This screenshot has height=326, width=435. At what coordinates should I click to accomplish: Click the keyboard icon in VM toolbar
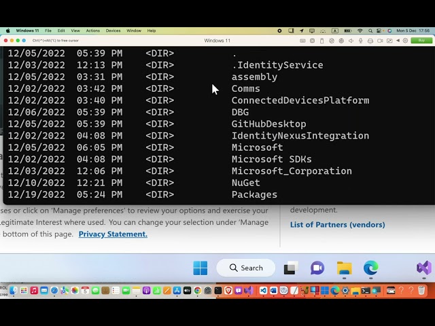302,41
